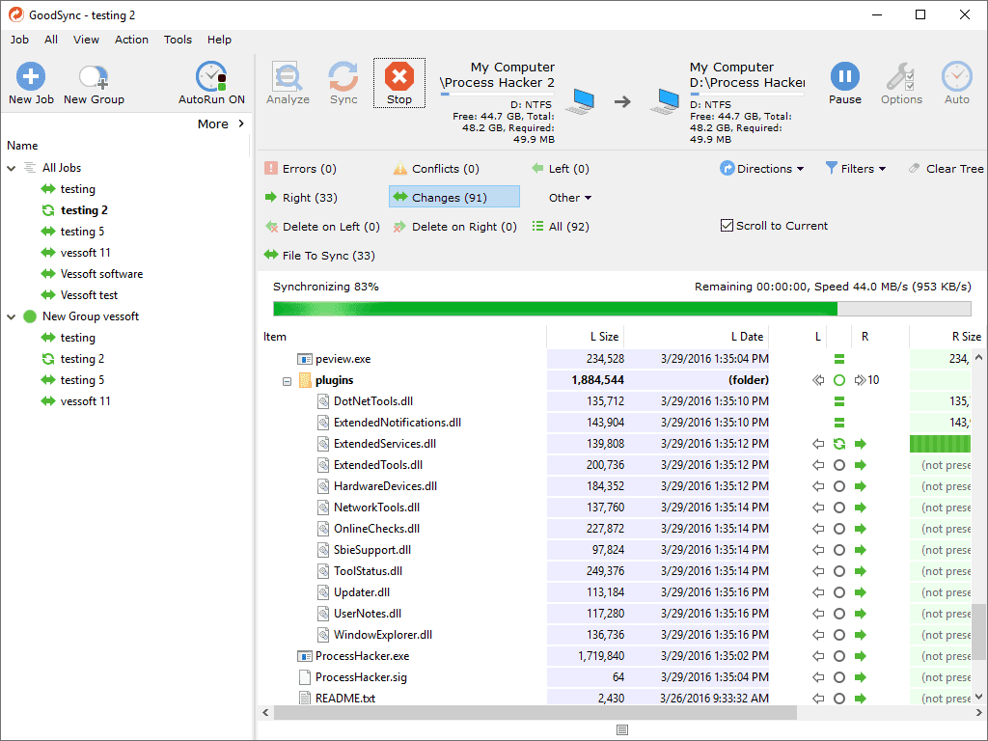Select do-nothing circle for UserNotes.dll
The height and width of the screenshot is (741, 988).
838,614
